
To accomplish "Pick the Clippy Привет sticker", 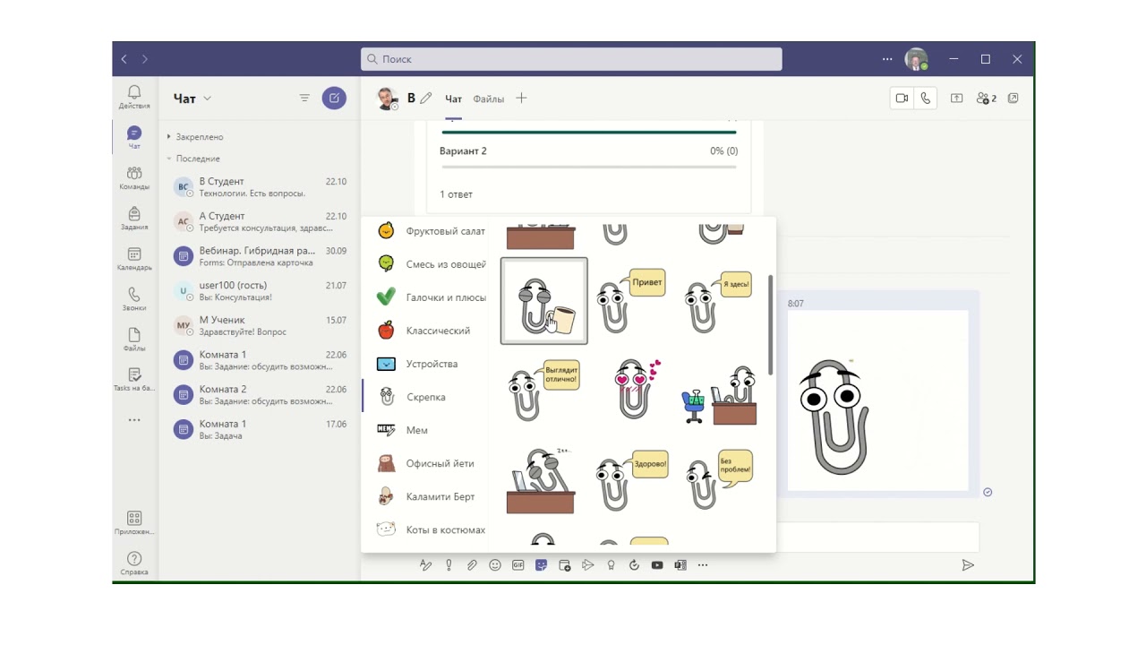I will (631, 301).
